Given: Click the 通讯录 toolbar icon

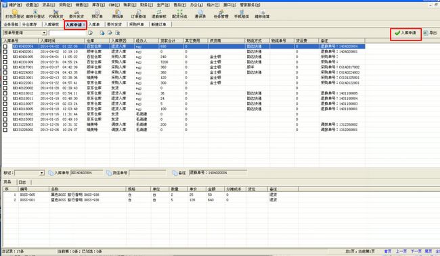Looking at the screenshot, I should [x=200, y=14].
